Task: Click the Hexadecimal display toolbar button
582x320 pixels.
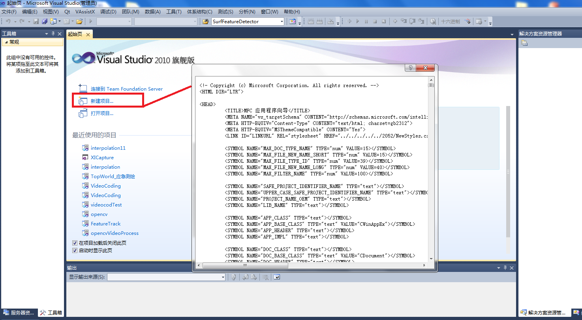Action: pyautogui.click(x=451, y=21)
